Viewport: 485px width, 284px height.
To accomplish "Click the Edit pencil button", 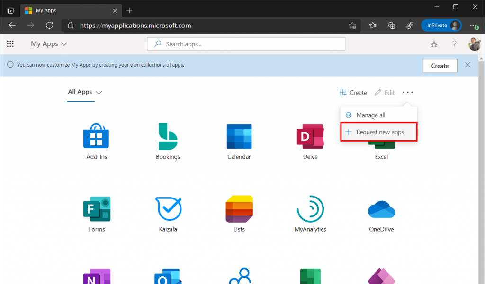I will pos(385,92).
